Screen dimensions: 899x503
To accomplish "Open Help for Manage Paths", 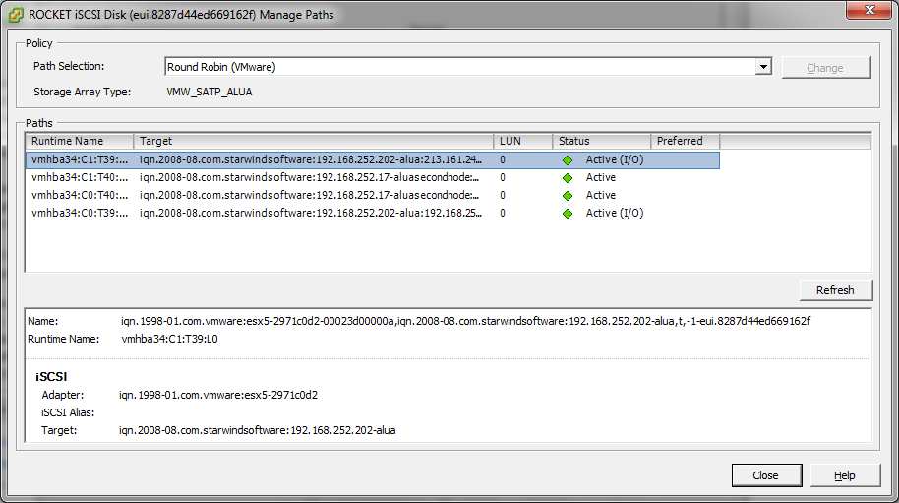I will coord(845,475).
